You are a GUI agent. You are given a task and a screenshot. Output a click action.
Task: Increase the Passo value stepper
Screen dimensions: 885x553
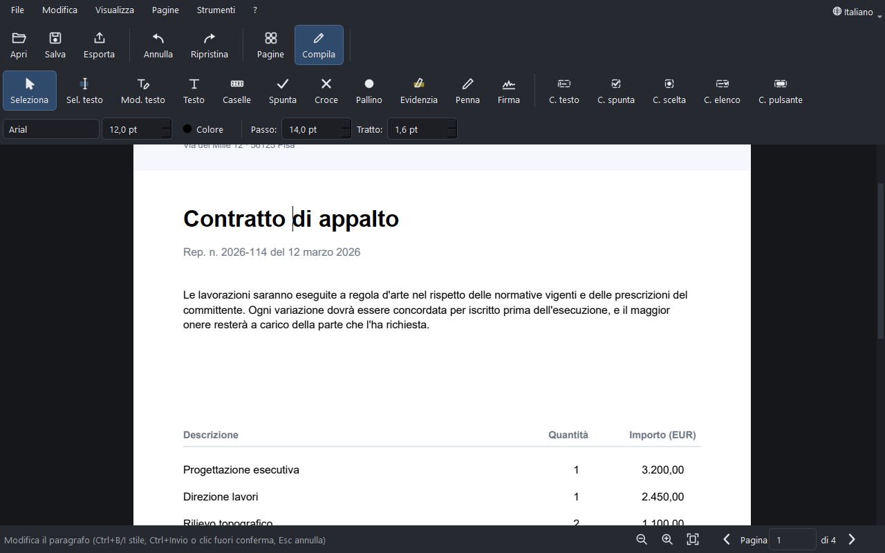coord(346,124)
